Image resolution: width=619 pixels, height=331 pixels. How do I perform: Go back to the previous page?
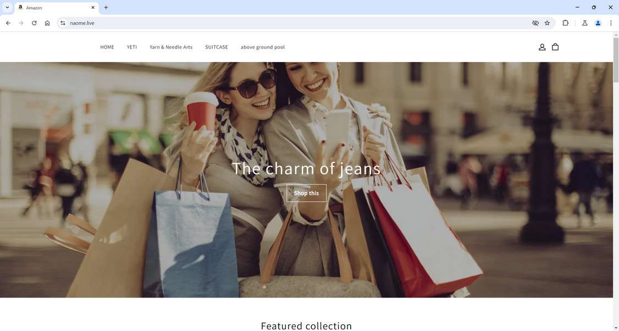pyautogui.click(x=8, y=23)
